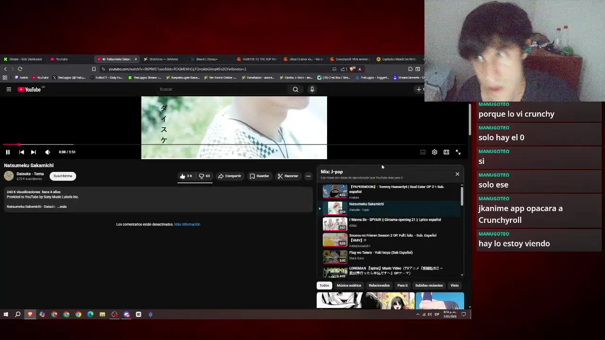Mute the video volume
The image size is (605, 340).
click(x=47, y=152)
